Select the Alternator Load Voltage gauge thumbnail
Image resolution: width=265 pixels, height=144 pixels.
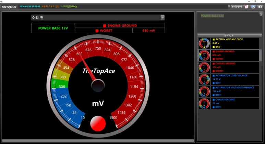pos(204,79)
